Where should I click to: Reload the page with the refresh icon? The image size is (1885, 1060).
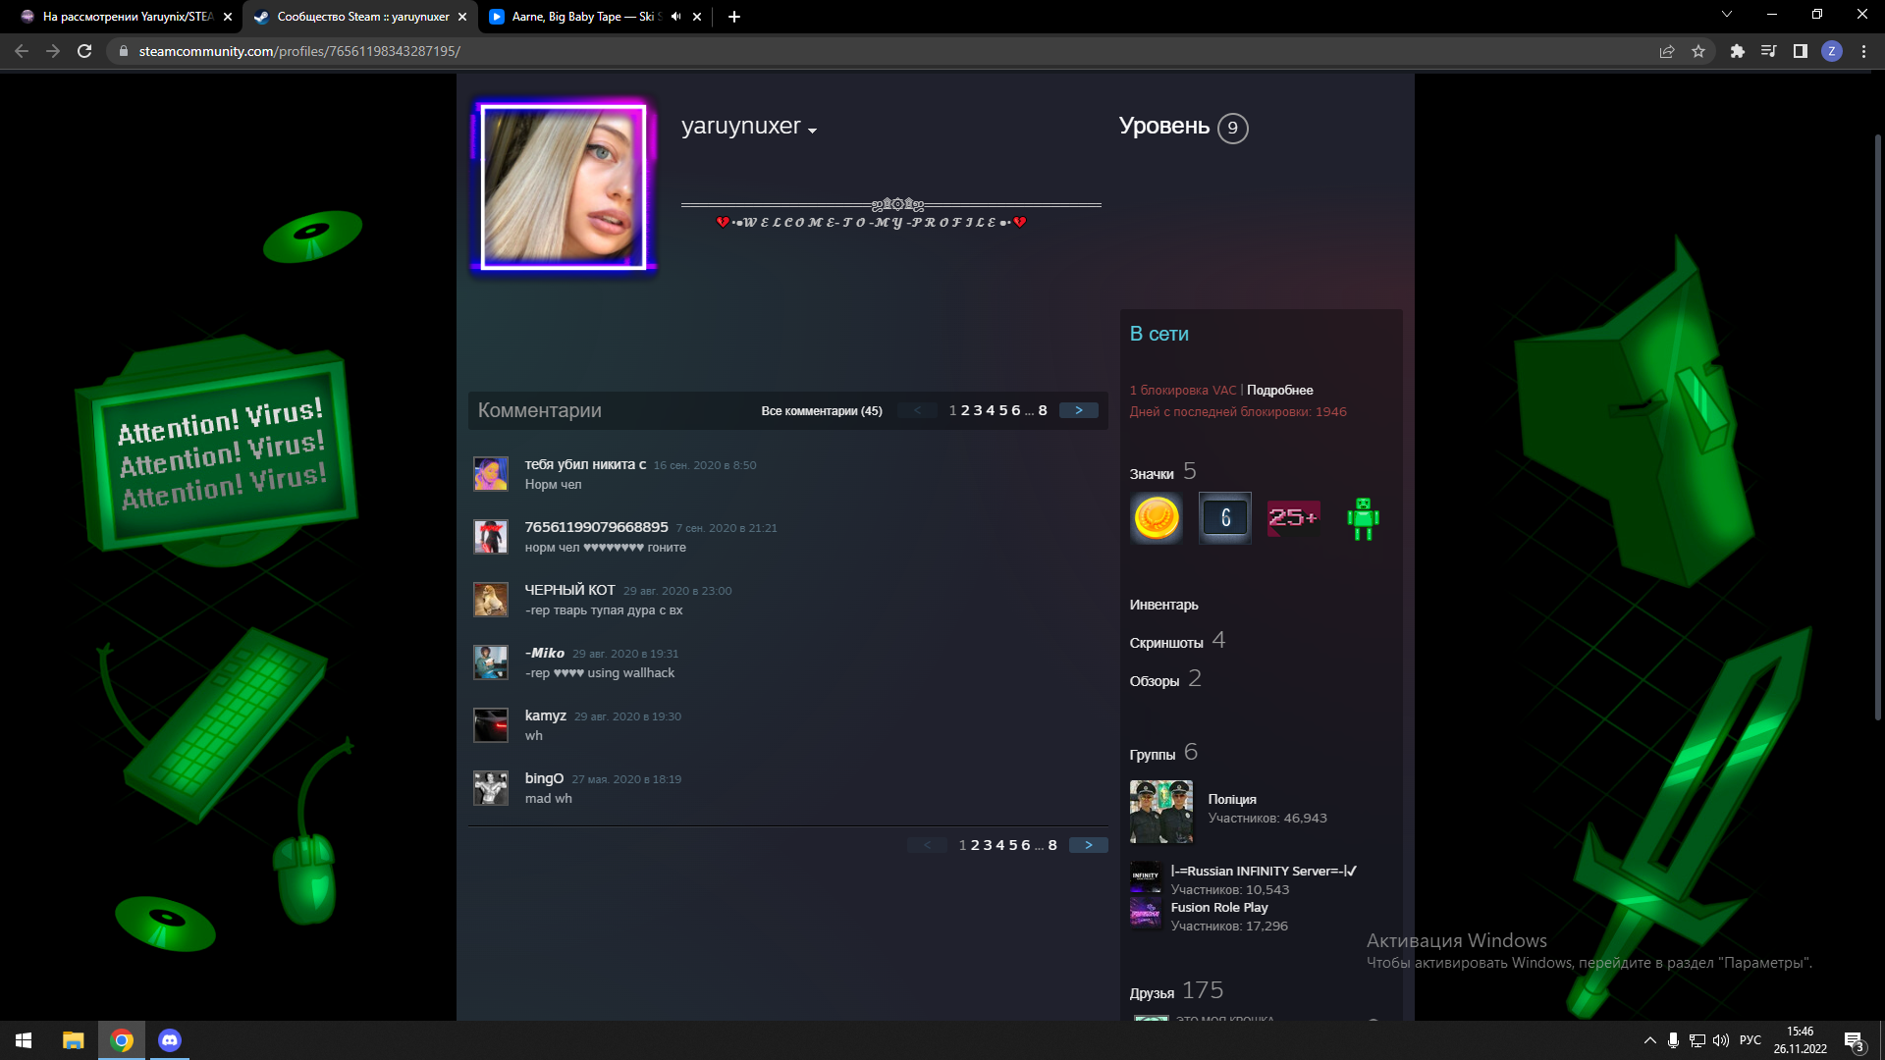tap(84, 51)
